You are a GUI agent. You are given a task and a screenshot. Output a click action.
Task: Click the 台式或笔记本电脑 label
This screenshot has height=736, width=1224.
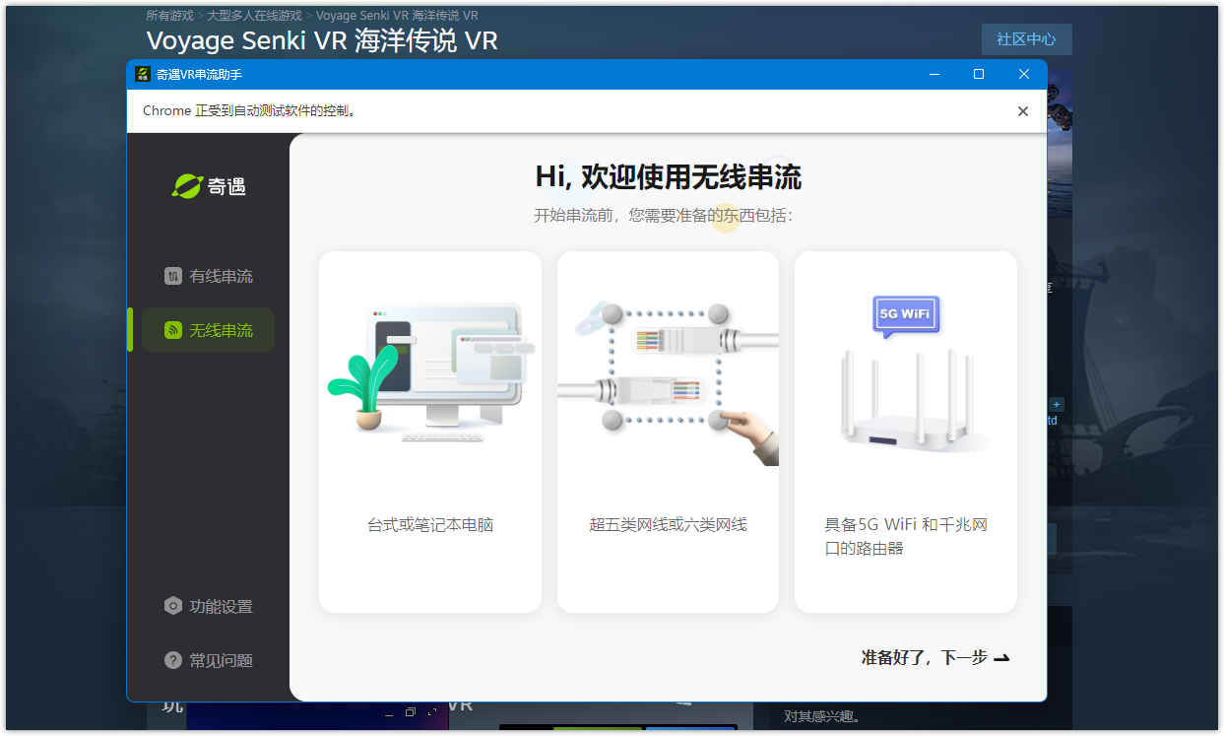(430, 525)
